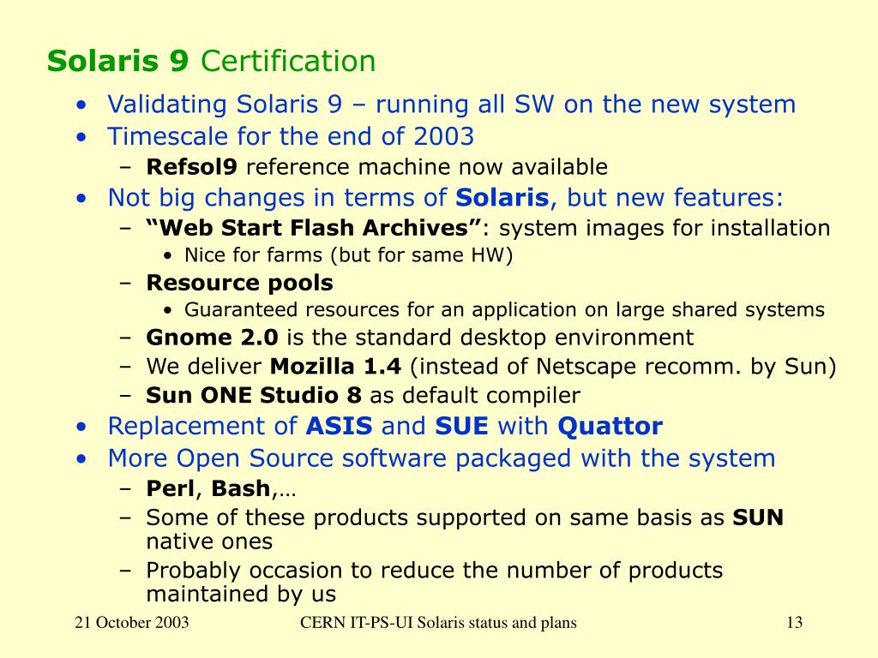Click the slide number '13'
The height and width of the screenshot is (658, 878).
795,623
